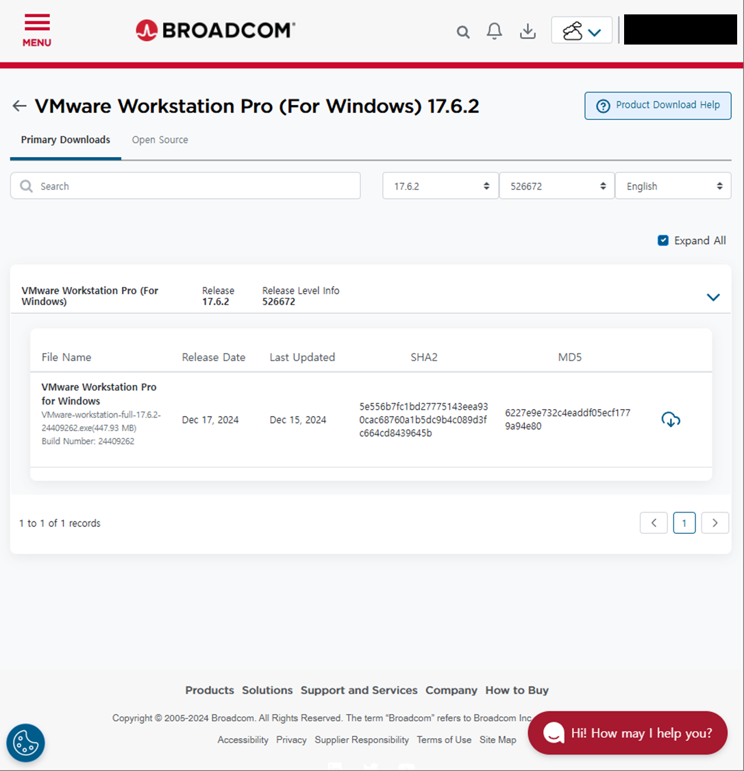This screenshot has height=771, width=744.
Task: Open Product Download Help
Action: coord(658,106)
